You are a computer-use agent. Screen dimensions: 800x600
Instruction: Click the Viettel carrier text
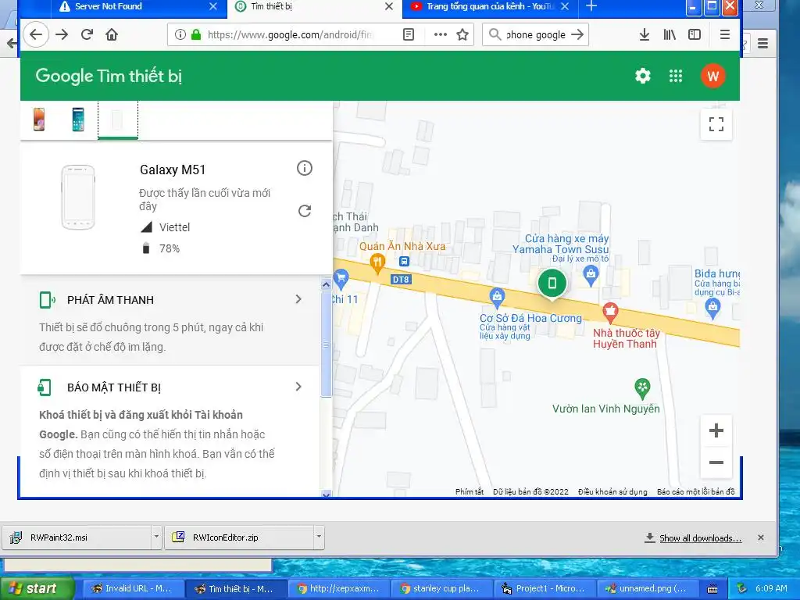click(x=174, y=227)
